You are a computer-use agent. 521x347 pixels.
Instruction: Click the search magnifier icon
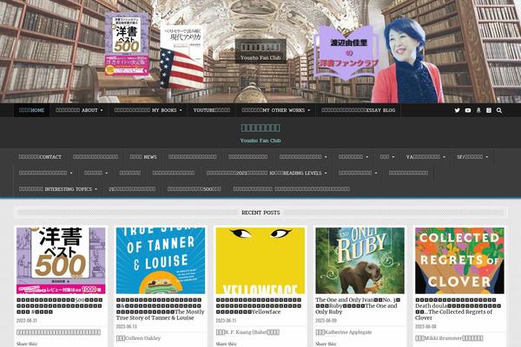click(499, 110)
